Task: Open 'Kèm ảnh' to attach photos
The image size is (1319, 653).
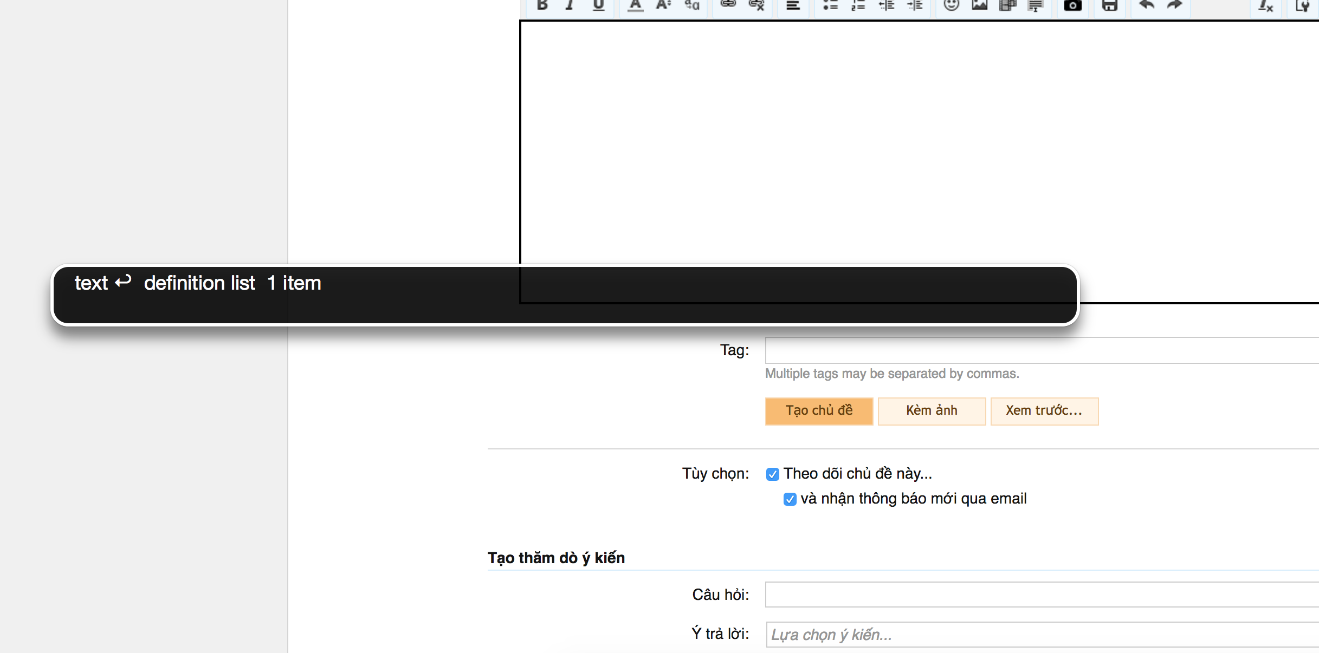Action: [931, 410]
